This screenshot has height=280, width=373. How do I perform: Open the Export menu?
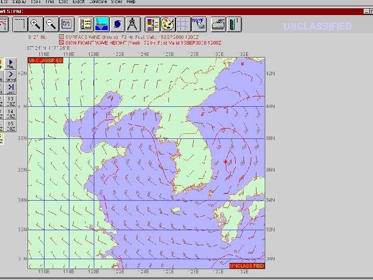point(79,2)
